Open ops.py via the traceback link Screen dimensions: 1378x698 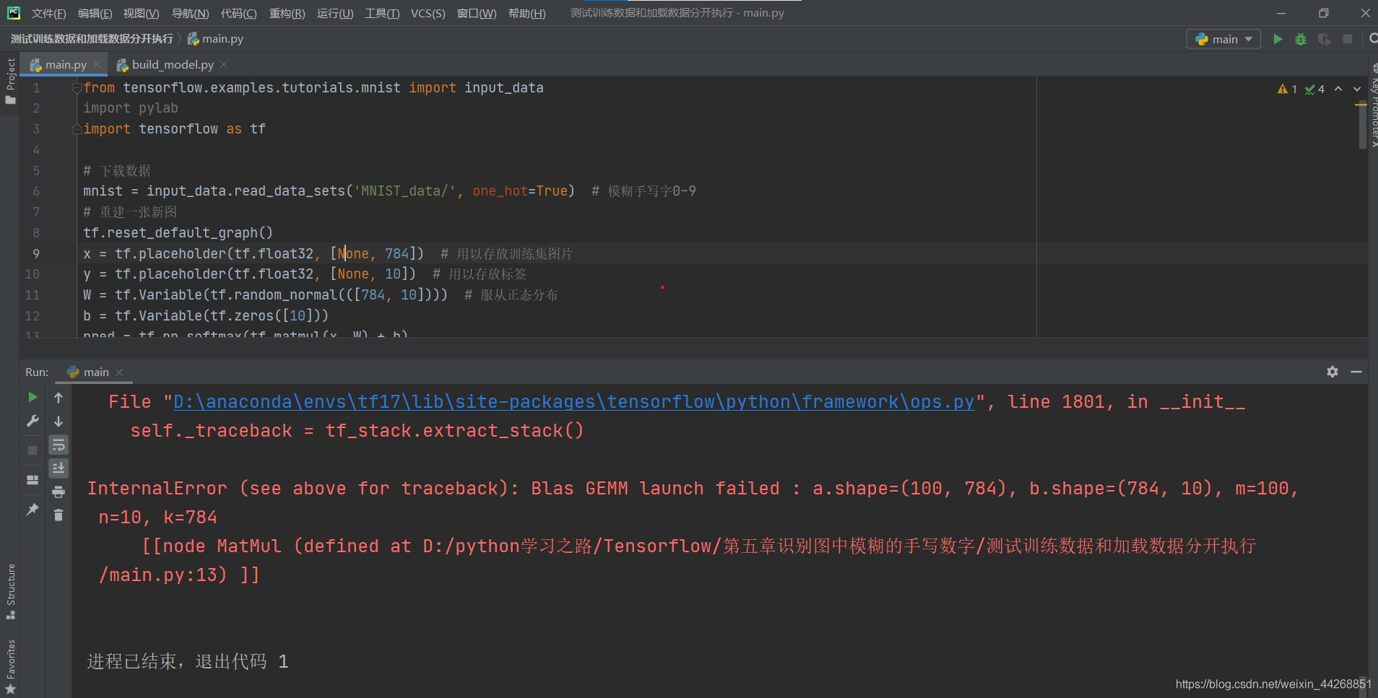coord(574,402)
